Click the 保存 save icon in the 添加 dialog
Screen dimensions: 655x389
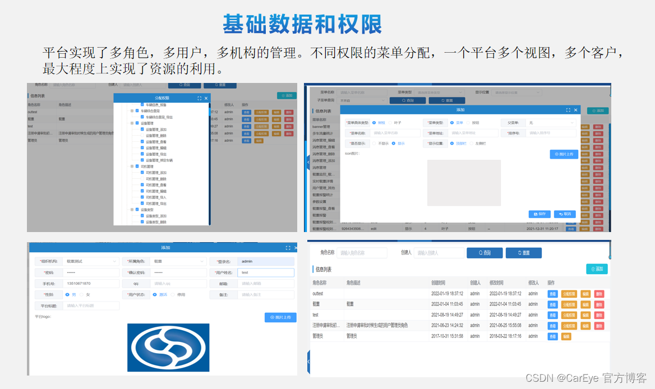(539, 214)
